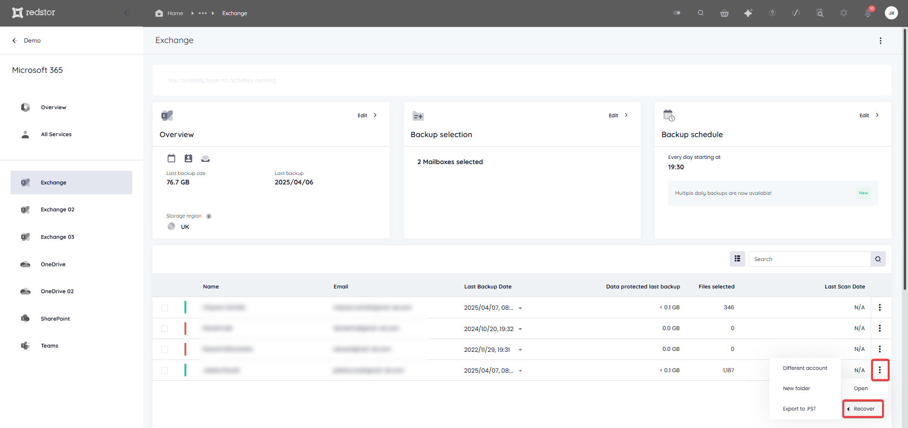This screenshot has width=908, height=428.
Task: Open the JR user avatar menu
Action: pos(891,13)
